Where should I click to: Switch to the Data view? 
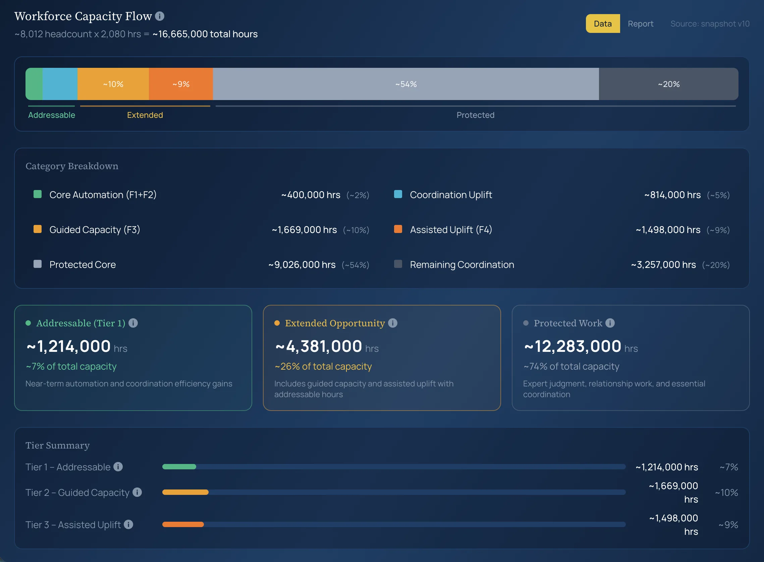pyautogui.click(x=603, y=24)
